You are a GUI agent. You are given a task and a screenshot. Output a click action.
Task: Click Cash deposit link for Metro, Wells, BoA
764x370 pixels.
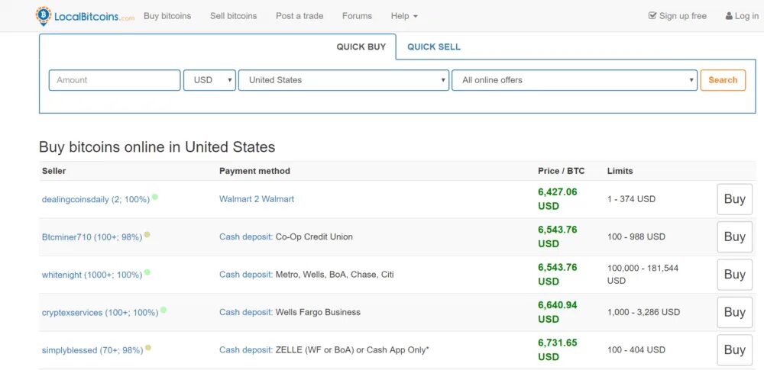click(x=246, y=275)
